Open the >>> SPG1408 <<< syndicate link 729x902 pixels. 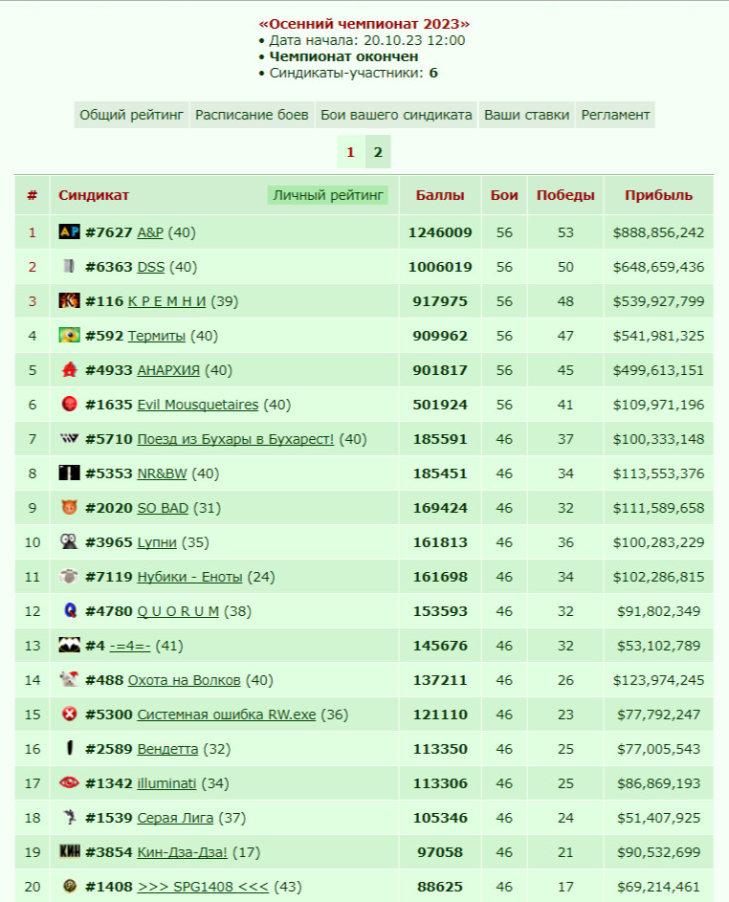click(x=203, y=887)
